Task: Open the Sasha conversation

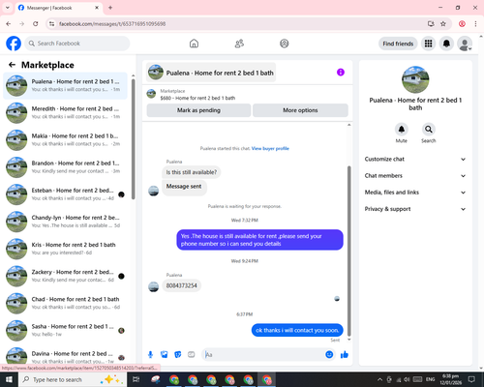Action: pyautogui.click(x=65, y=330)
